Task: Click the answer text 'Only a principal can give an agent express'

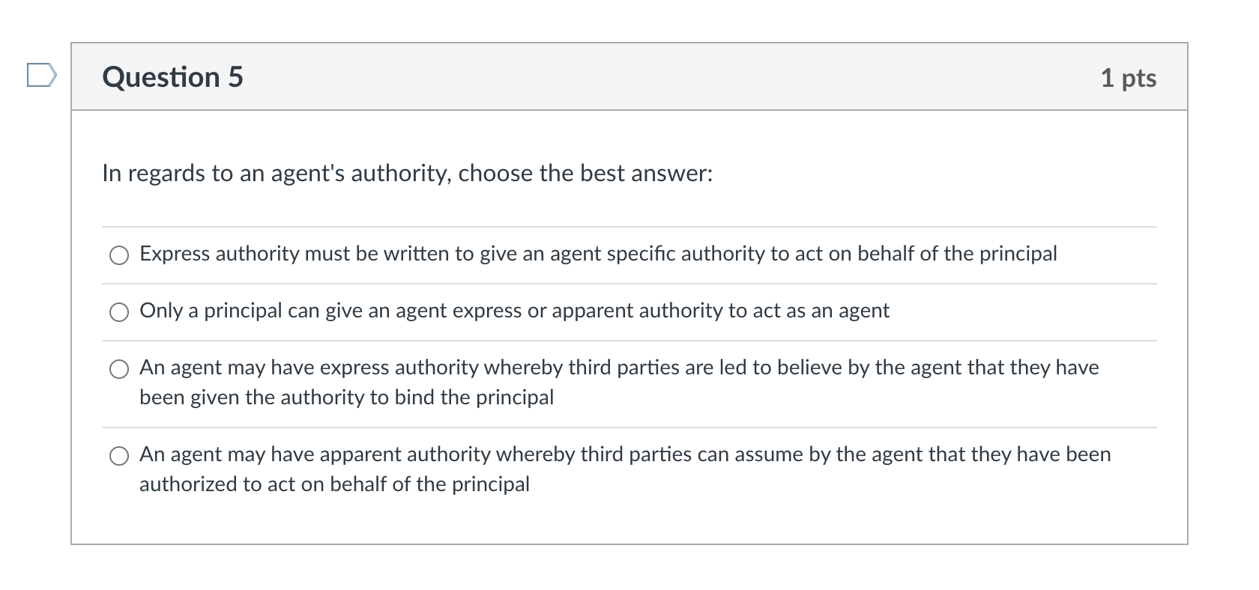Action: coord(514,311)
